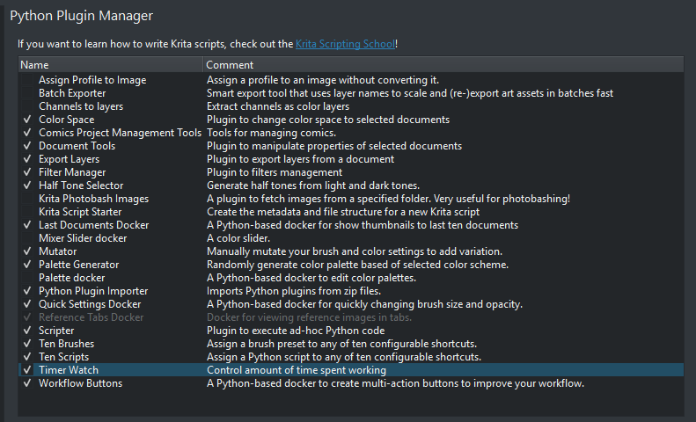The image size is (696, 422).
Task: Select the 'Python Plugin Importer' plugin name
Action: coord(93,291)
